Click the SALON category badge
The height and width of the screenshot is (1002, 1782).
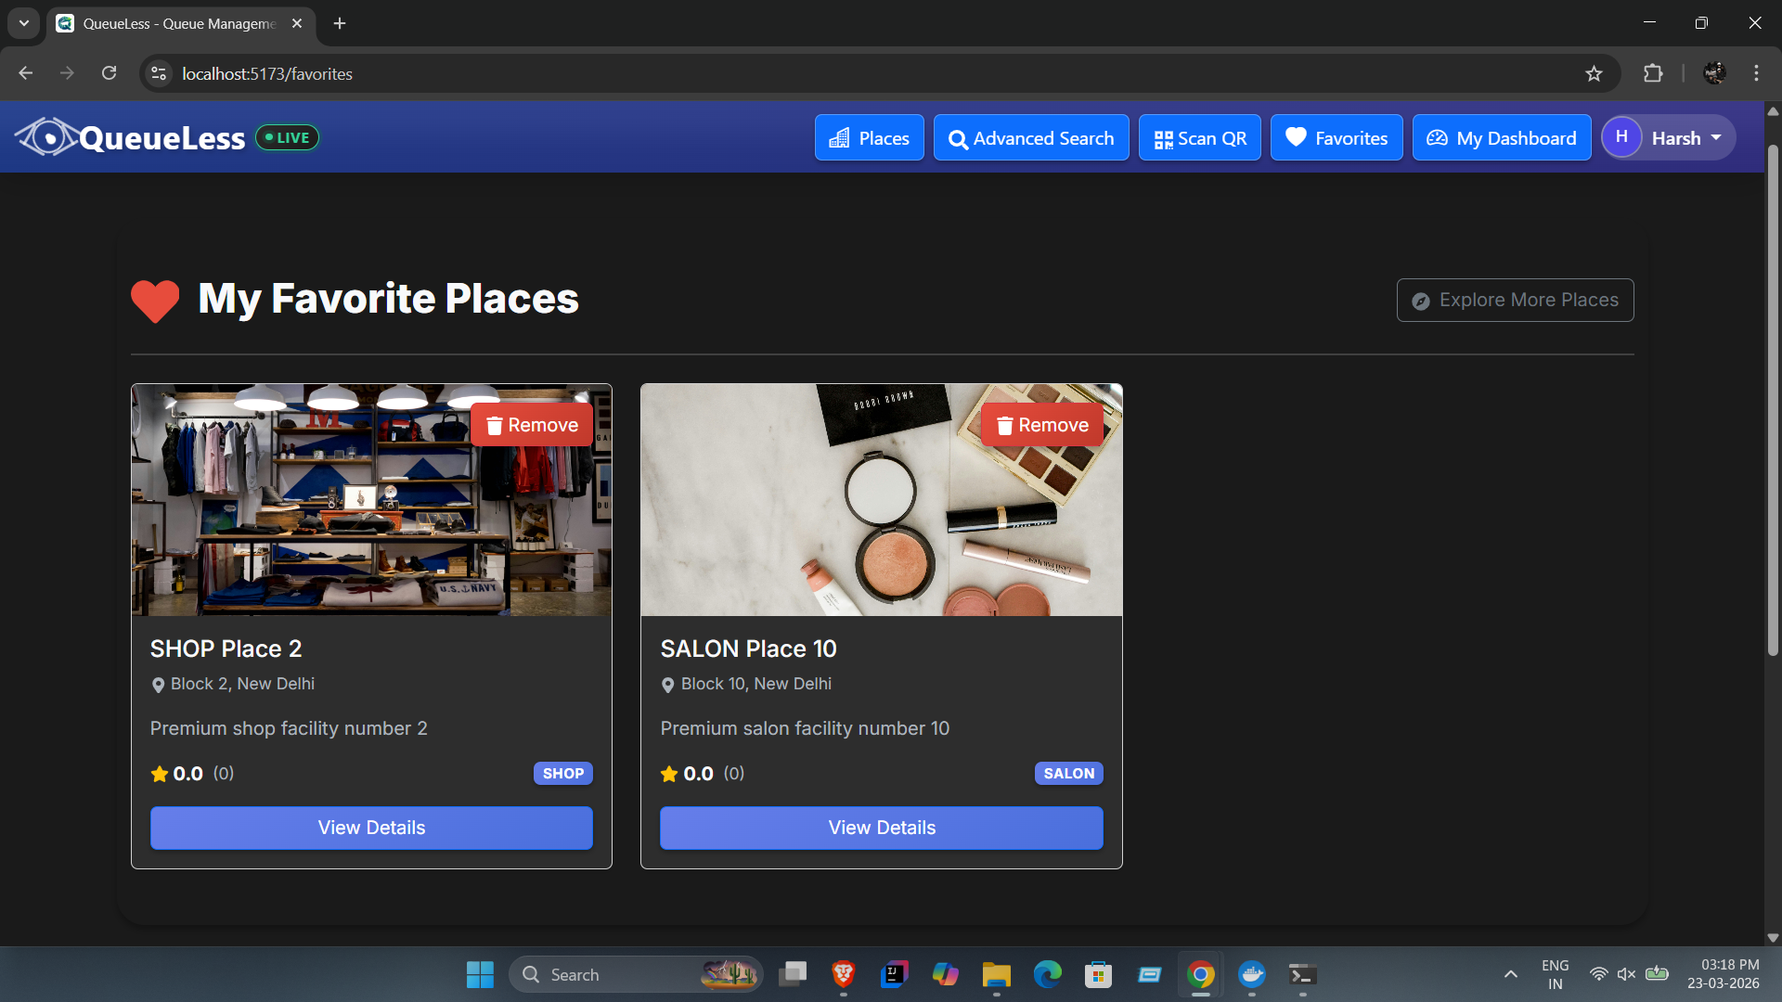click(1068, 773)
